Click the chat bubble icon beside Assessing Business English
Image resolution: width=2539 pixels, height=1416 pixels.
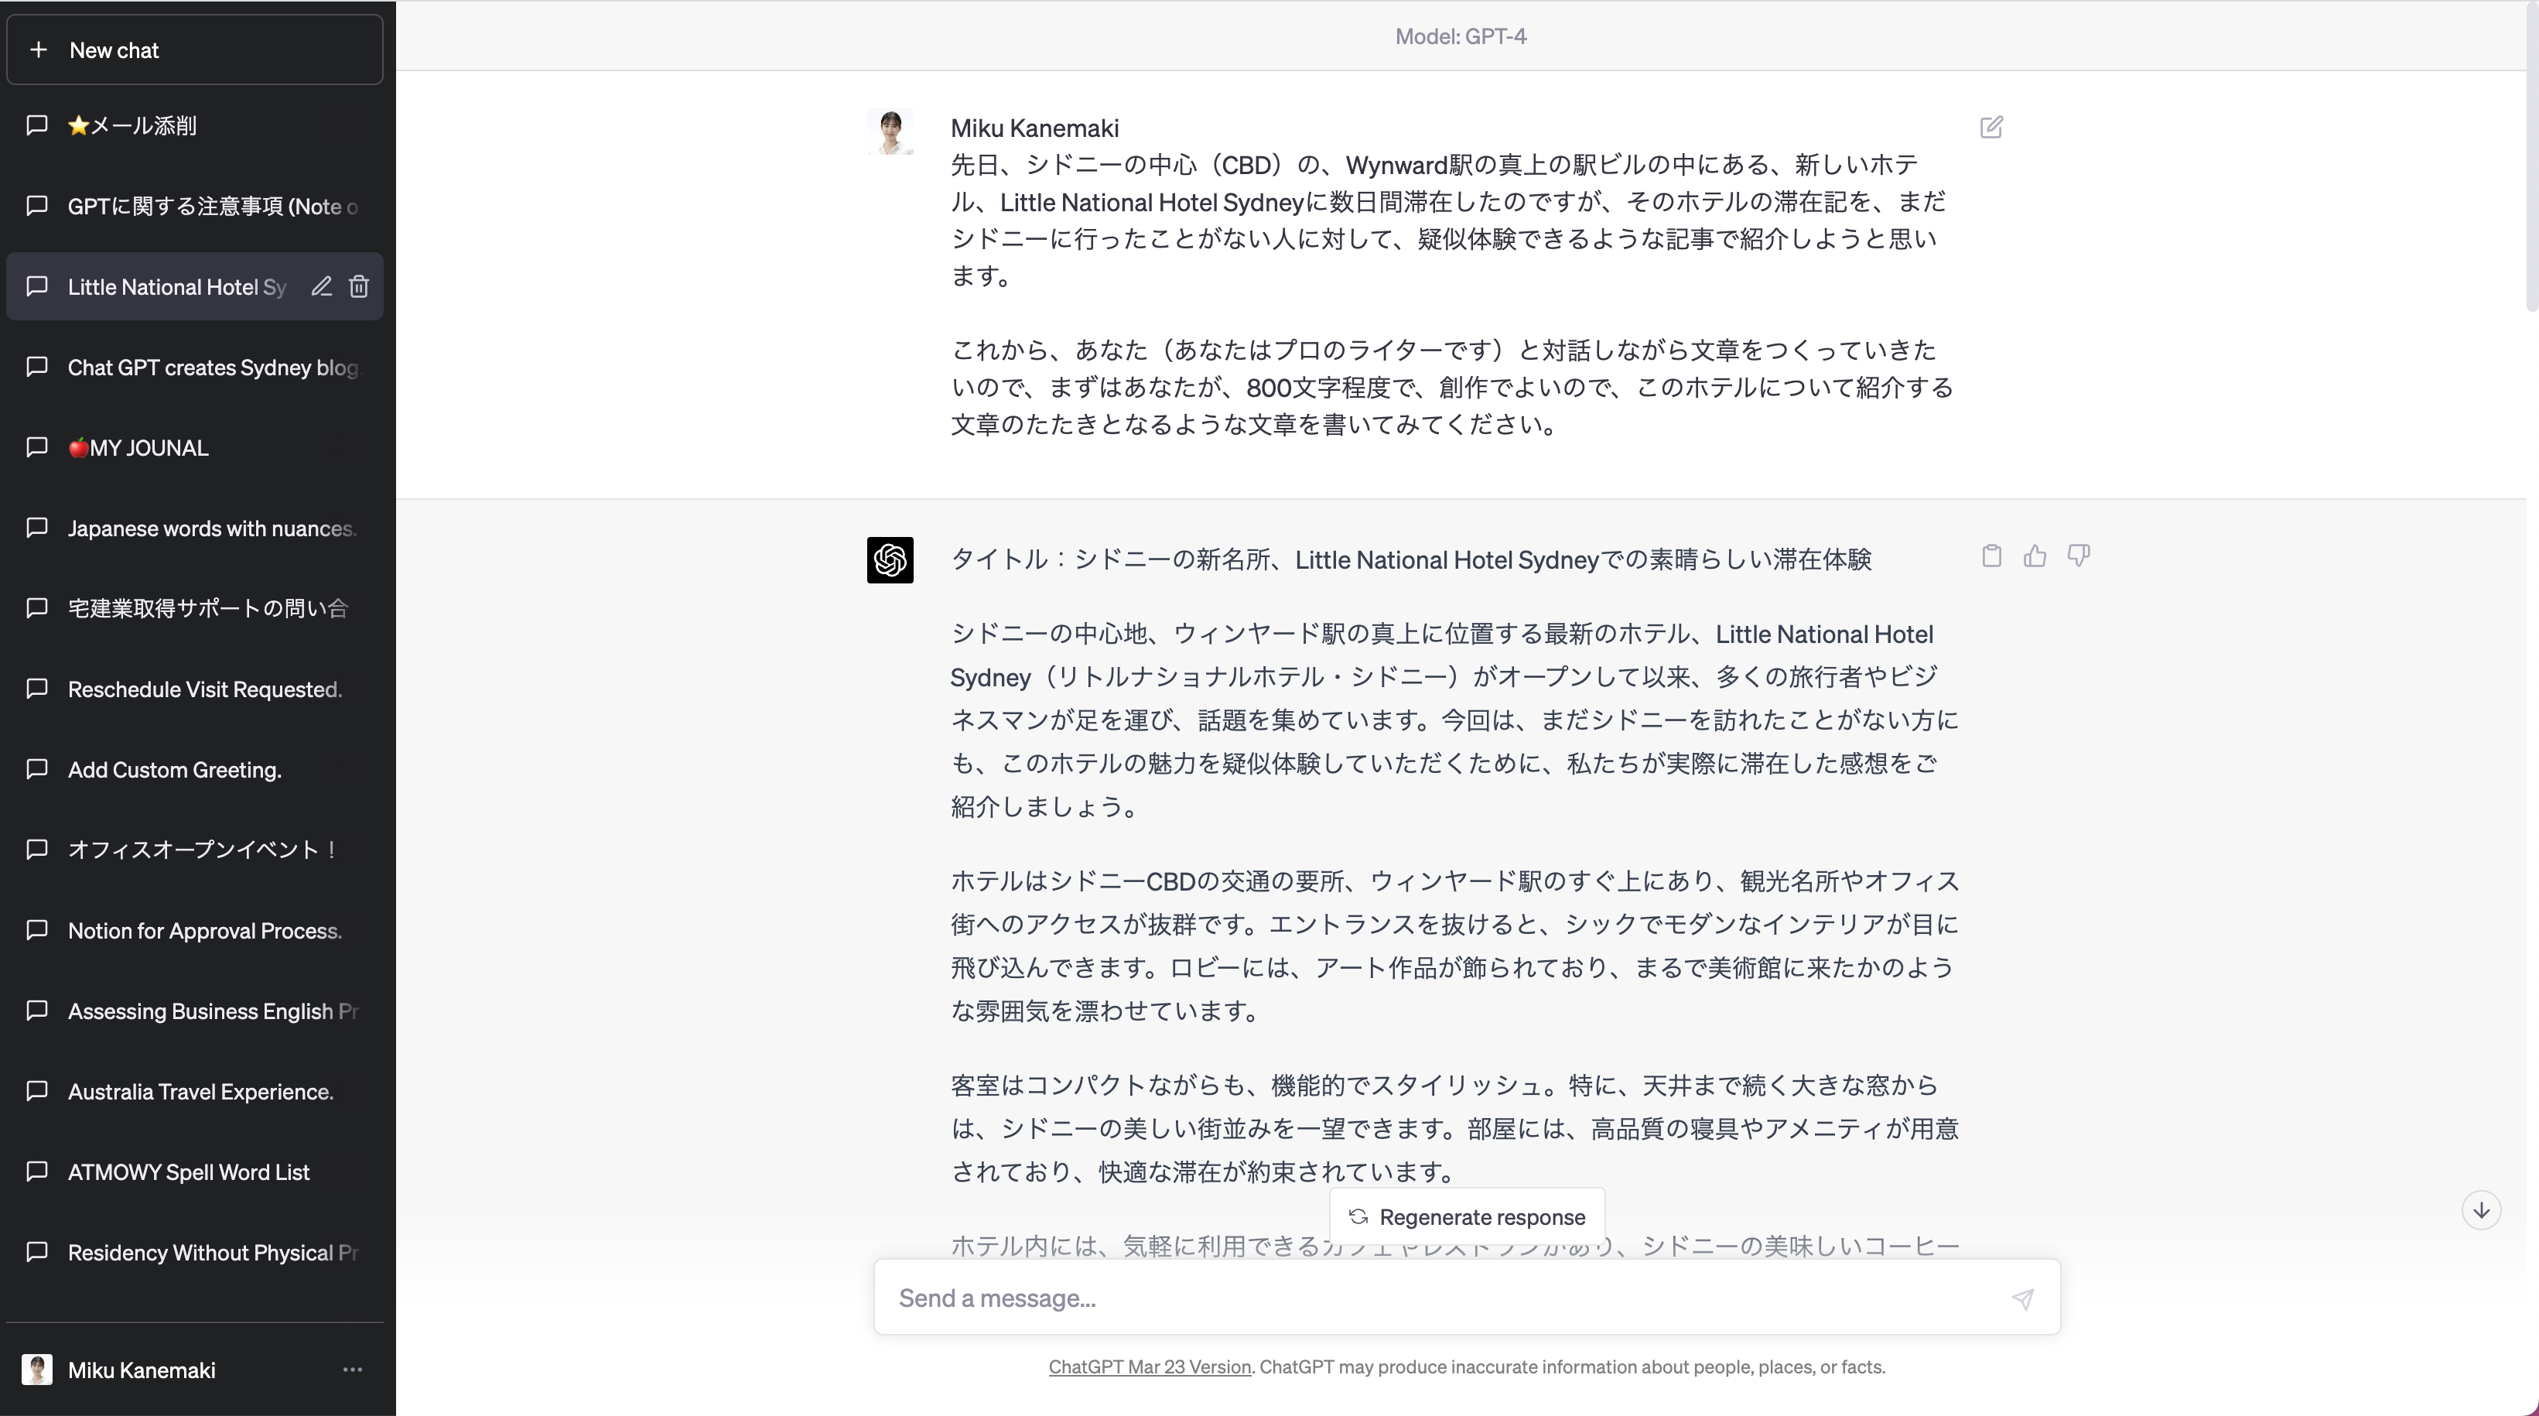[x=36, y=1011]
